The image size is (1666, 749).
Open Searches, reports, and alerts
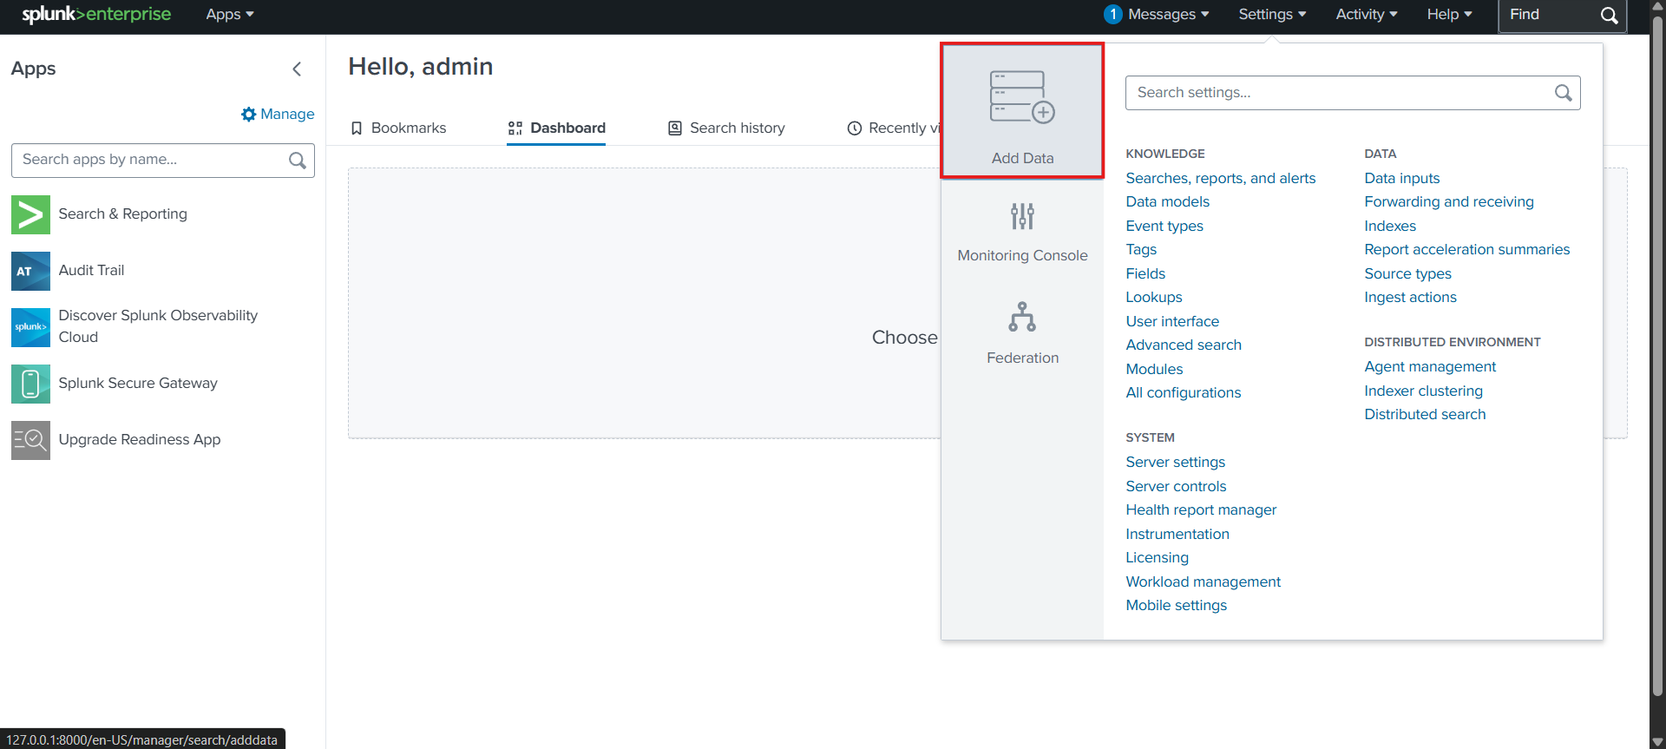point(1221,178)
